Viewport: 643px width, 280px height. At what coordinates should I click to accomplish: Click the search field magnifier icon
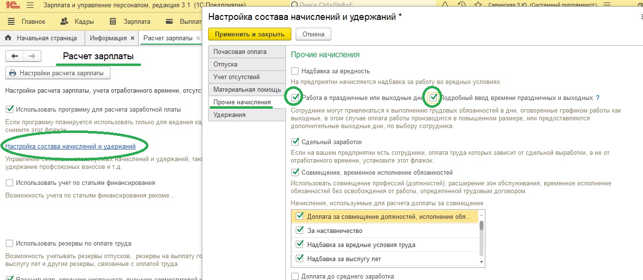click(294, 5)
